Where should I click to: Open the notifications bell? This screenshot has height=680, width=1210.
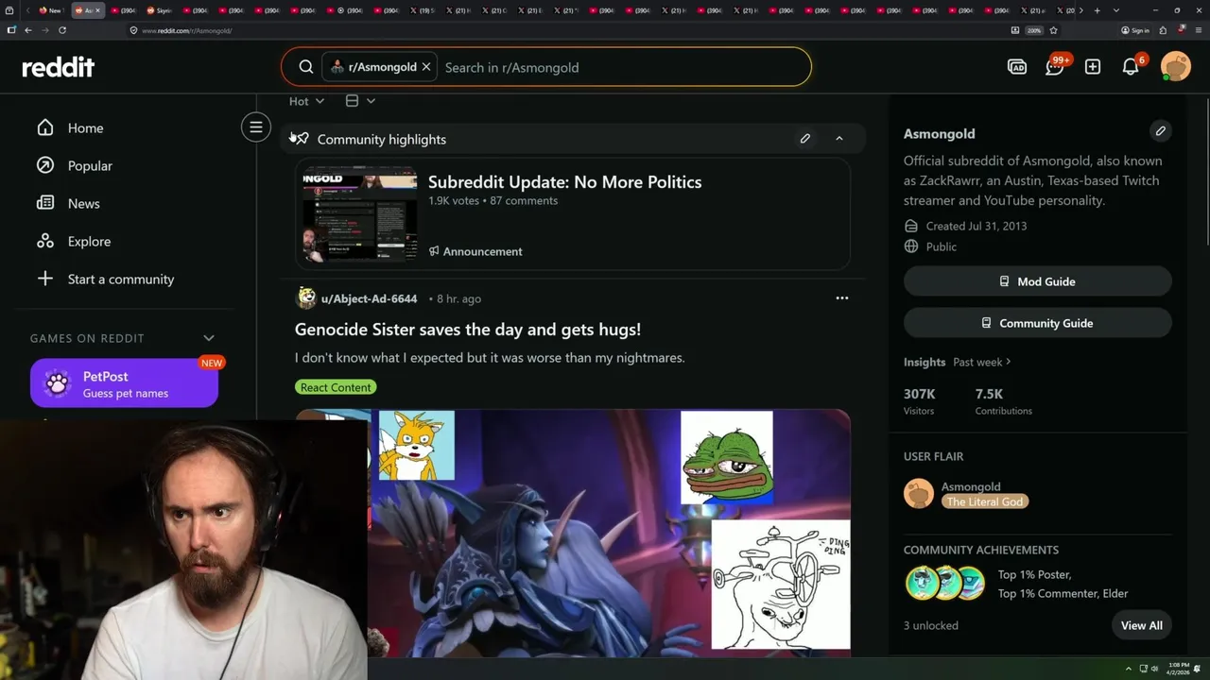[1131, 67]
